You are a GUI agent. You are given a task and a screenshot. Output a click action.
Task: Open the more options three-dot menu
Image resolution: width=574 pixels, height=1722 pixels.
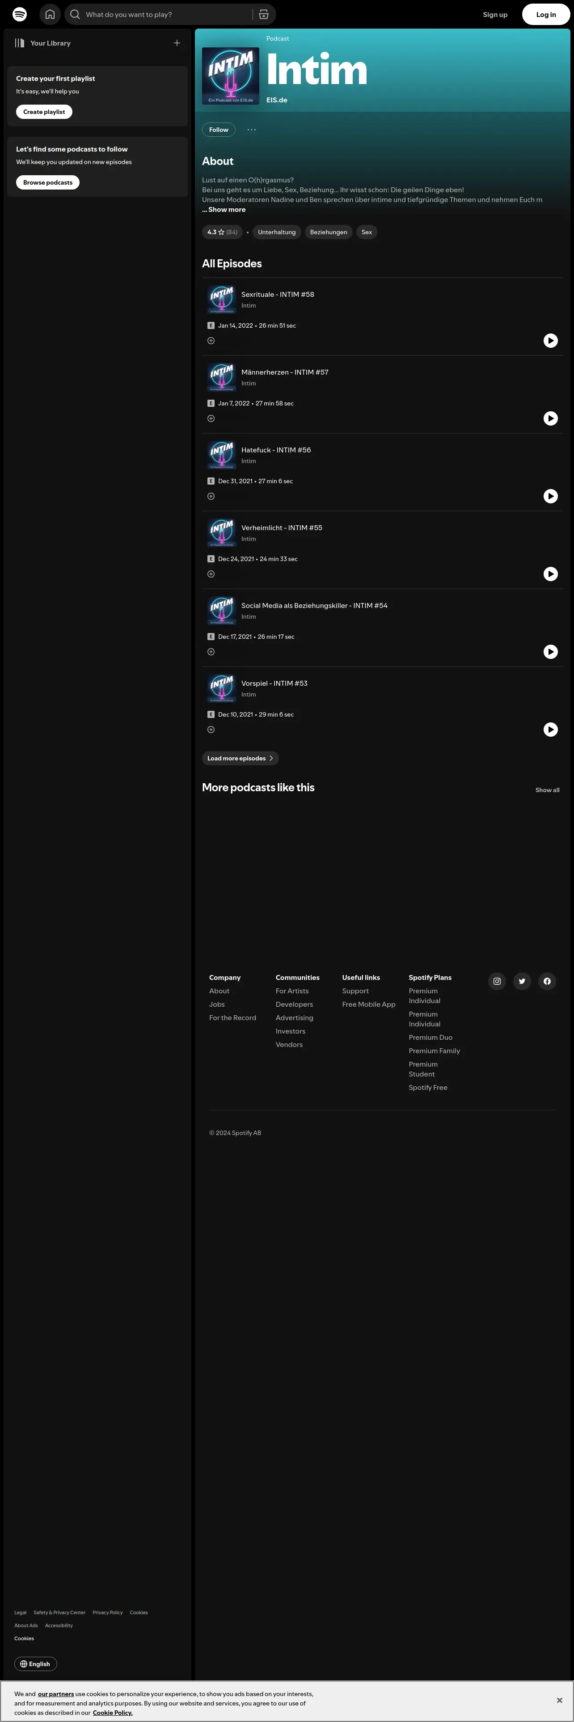click(251, 130)
